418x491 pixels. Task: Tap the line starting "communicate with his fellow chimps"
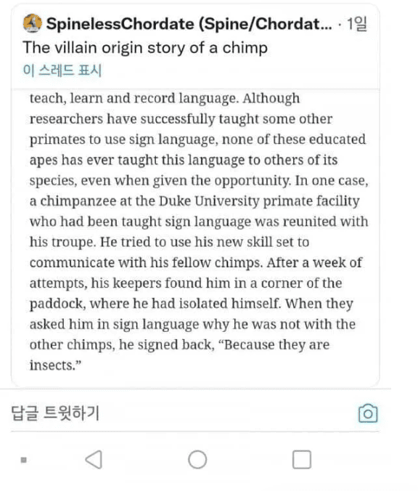[x=196, y=263]
